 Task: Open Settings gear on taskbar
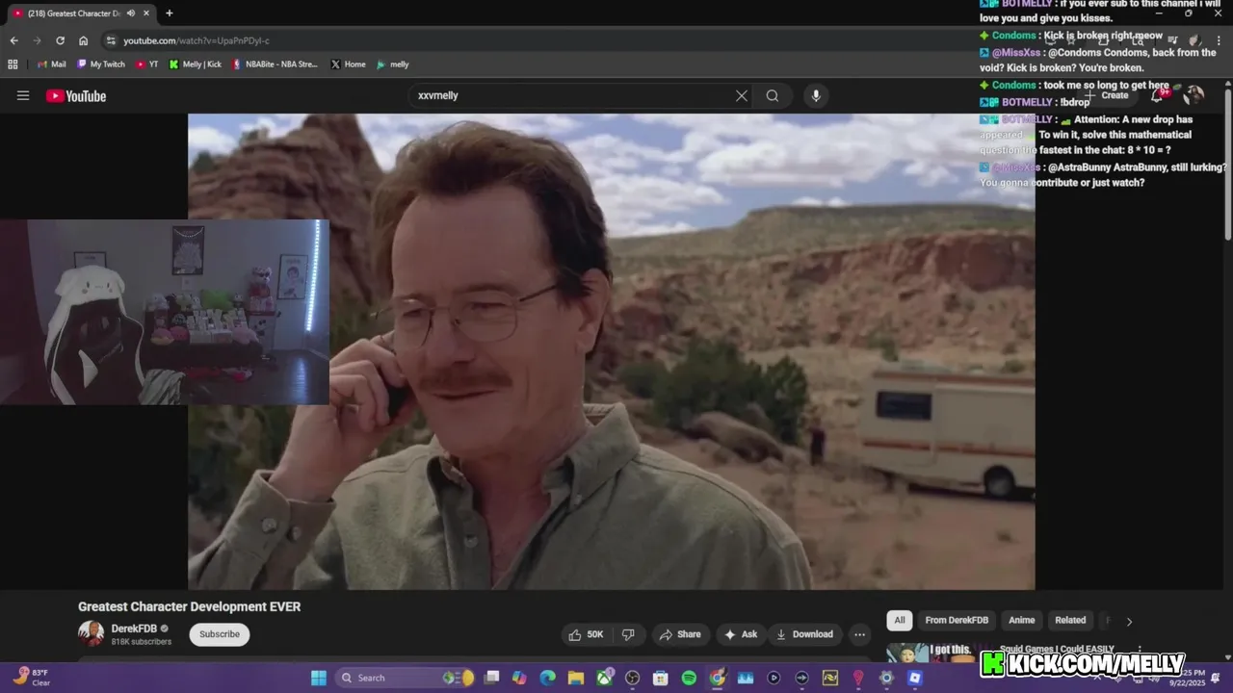pyautogui.click(x=887, y=678)
